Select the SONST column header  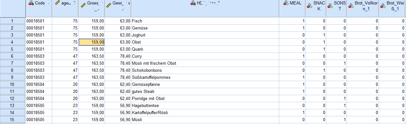tap(336, 9)
